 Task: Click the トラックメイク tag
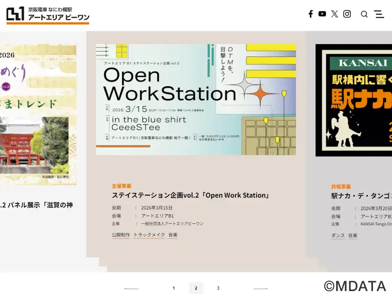coord(149,235)
